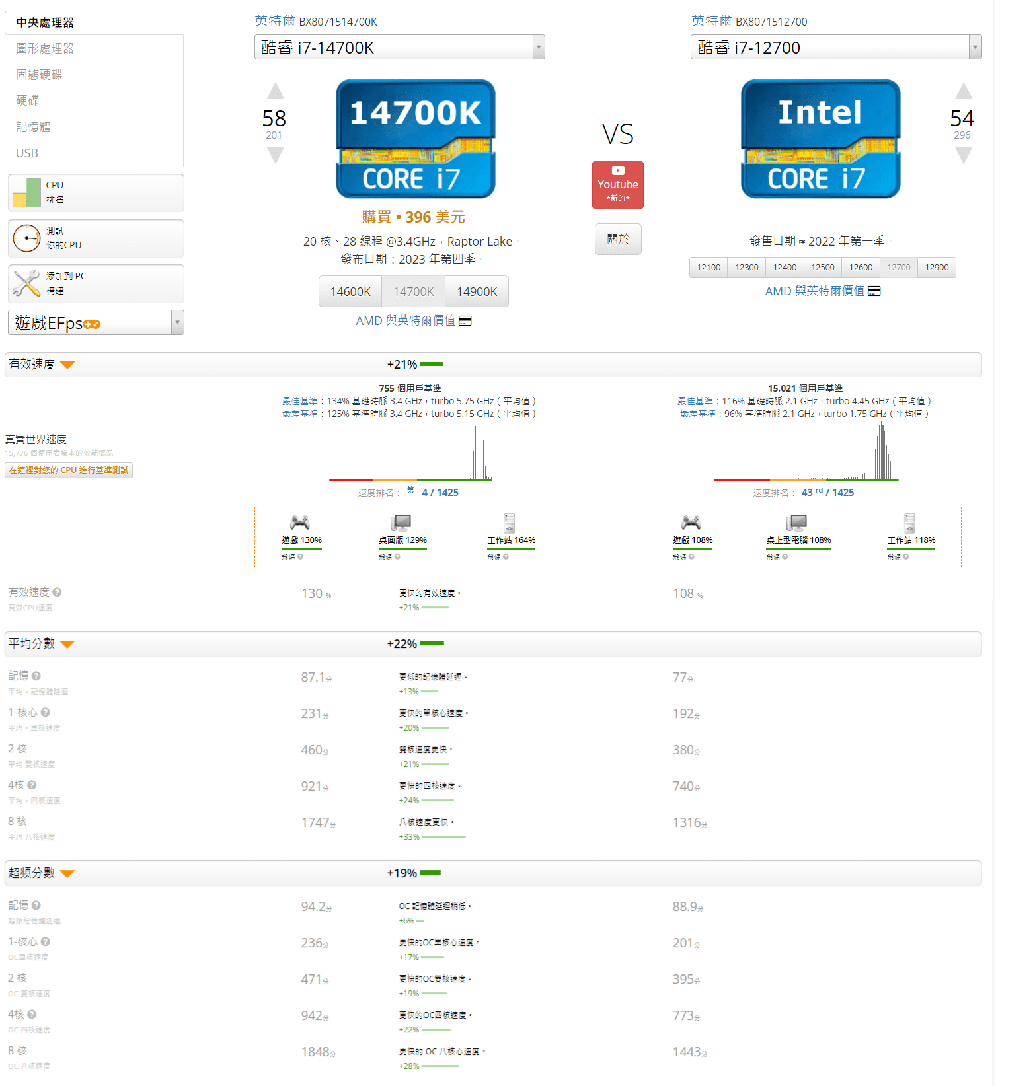Switch to the 12300 model

point(747,268)
